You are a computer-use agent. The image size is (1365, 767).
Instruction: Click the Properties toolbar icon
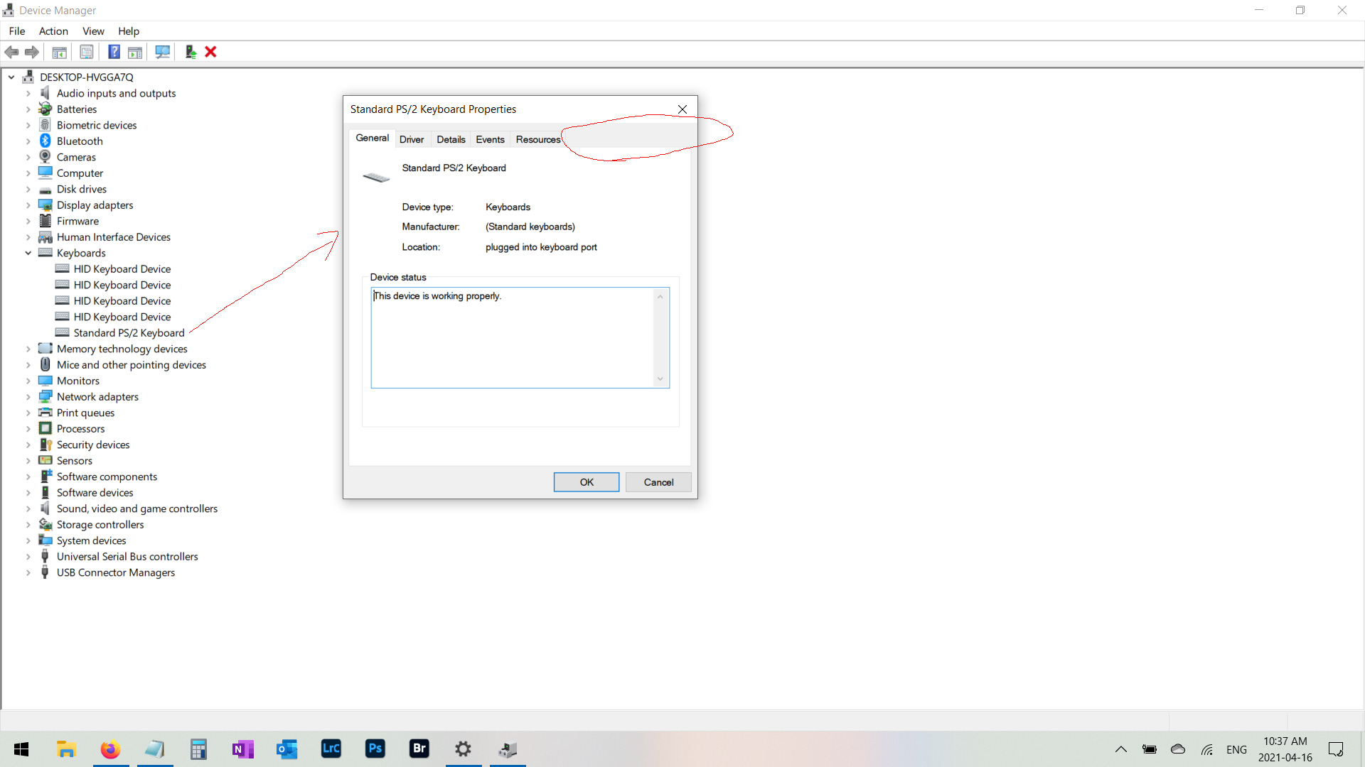pos(86,52)
